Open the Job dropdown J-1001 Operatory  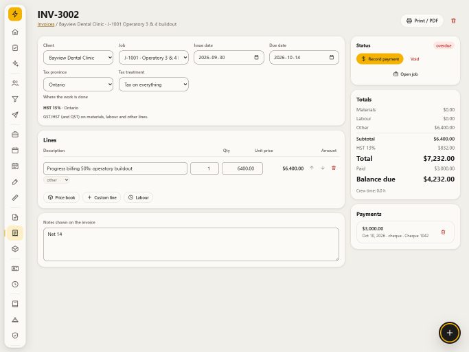click(153, 58)
